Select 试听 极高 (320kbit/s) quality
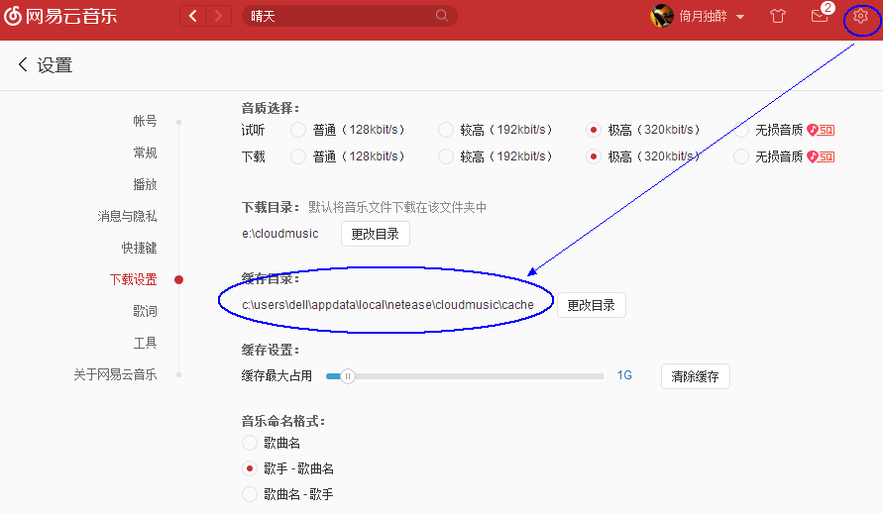 tap(593, 130)
